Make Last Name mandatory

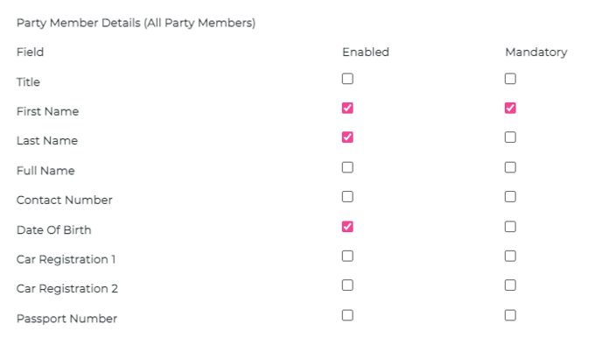click(x=510, y=137)
